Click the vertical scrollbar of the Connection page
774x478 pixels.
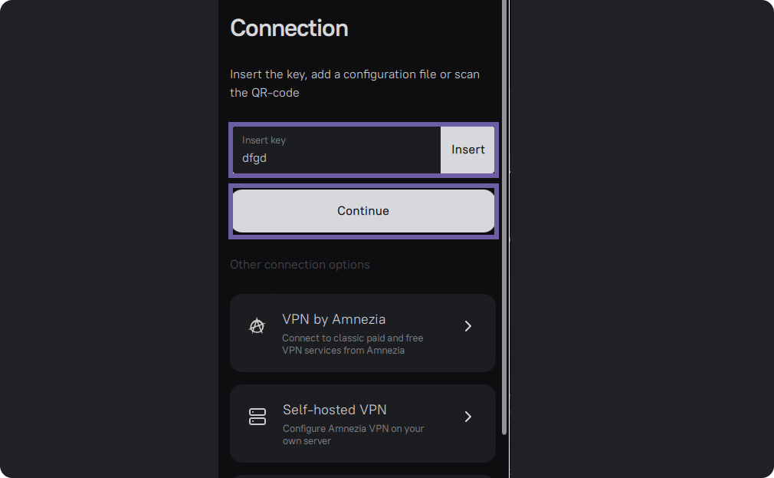pos(504,217)
